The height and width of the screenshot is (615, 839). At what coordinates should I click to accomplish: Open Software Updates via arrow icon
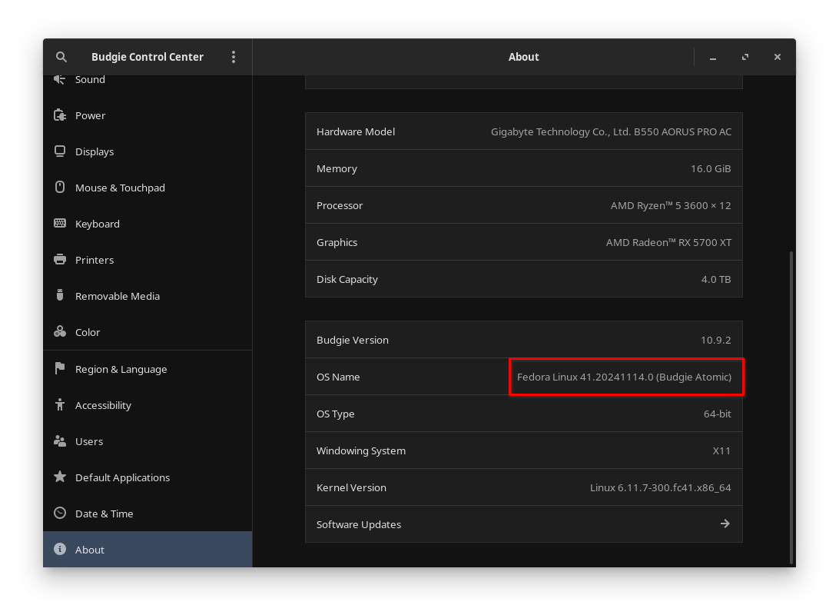pos(725,524)
